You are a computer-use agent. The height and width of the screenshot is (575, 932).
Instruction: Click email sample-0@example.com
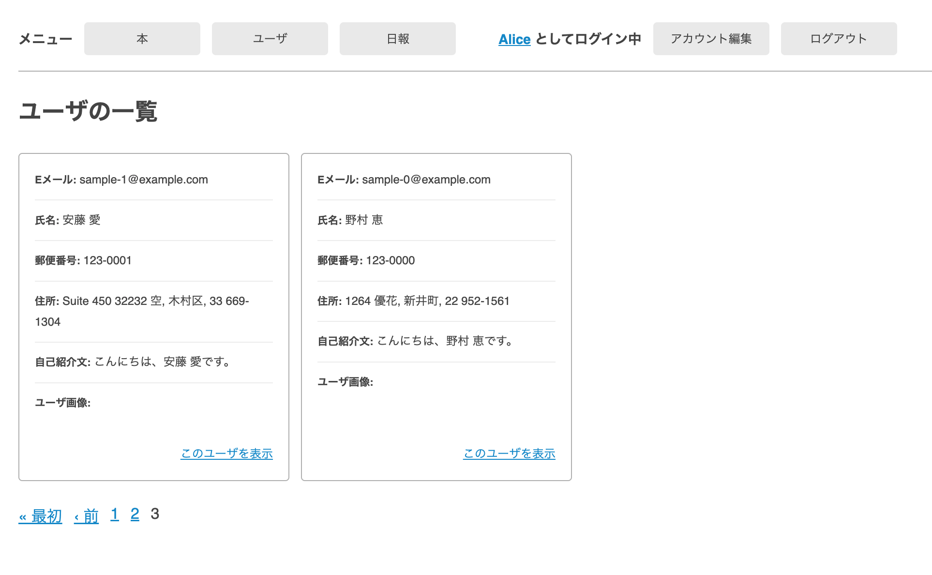pos(426,180)
